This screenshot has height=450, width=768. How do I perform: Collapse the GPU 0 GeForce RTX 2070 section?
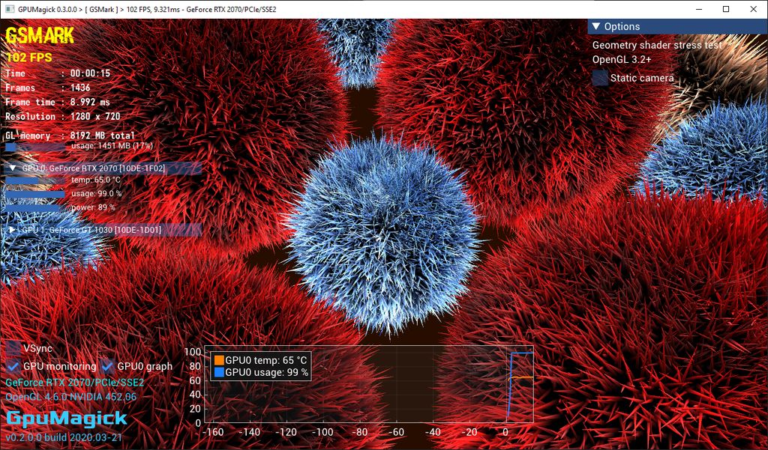[x=13, y=168]
